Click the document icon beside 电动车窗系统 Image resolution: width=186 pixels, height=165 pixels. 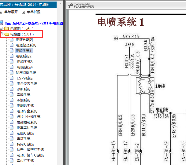(12, 111)
